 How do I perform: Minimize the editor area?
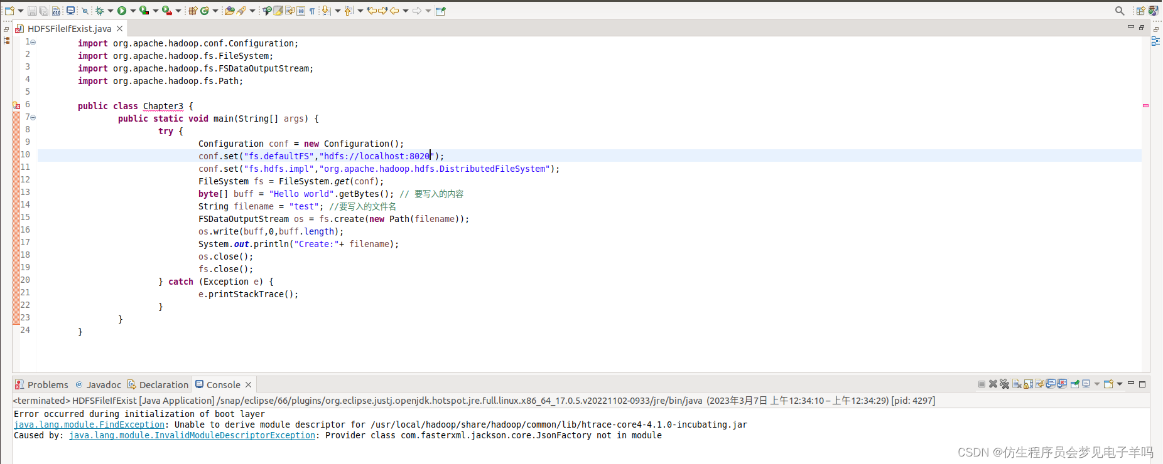[1131, 27]
